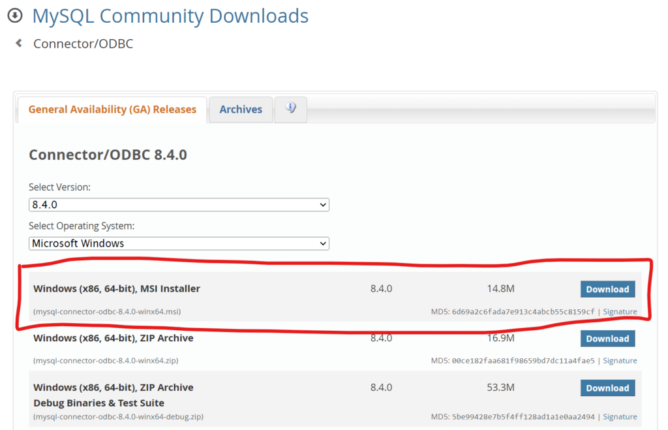Viewport: 668px width, 430px height.
Task: Open the Select Operating System dropdown
Action: coord(179,243)
